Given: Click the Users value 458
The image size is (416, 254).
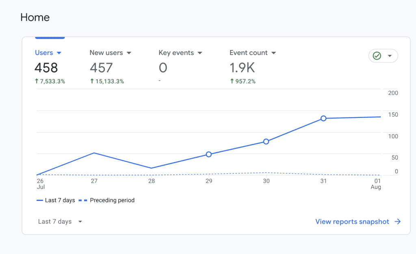Looking at the screenshot, I should coord(46,68).
